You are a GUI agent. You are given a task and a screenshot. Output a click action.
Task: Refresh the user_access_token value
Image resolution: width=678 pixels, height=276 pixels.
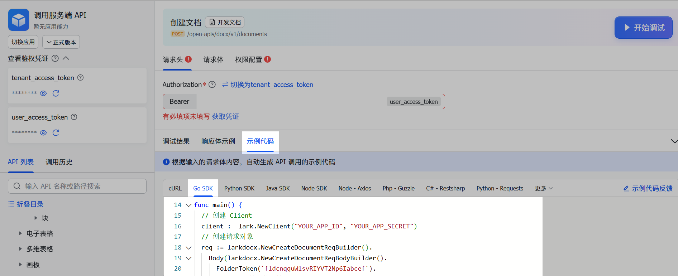[x=56, y=133]
